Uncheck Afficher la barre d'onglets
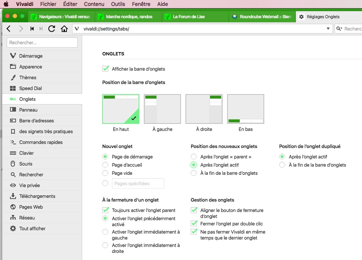362x260 pixels. point(106,69)
